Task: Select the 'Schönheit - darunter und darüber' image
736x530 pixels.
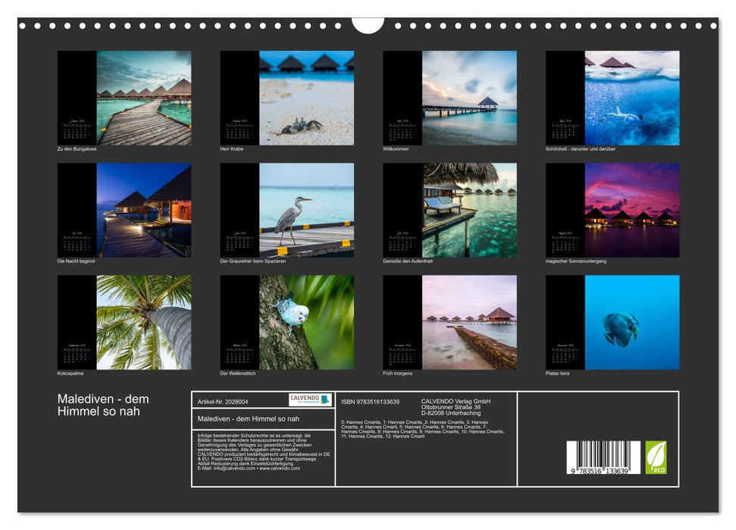Action: 631,98
